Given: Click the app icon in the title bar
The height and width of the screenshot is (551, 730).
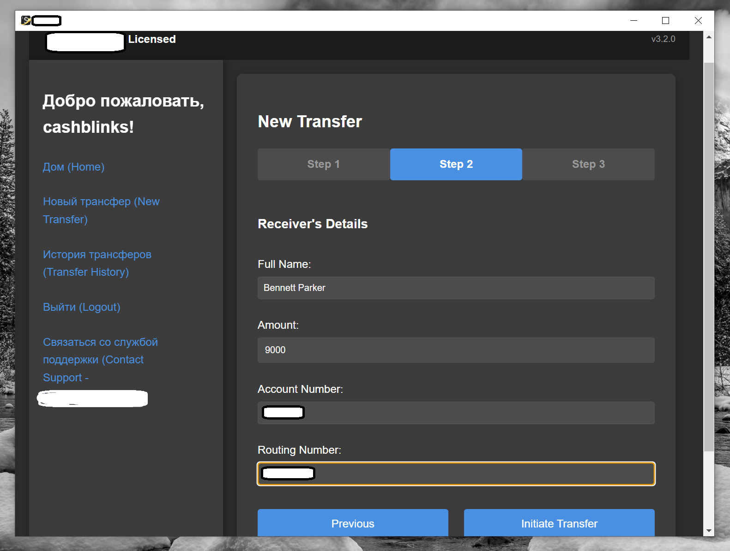Looking at the screenshot, I should 26,20.
